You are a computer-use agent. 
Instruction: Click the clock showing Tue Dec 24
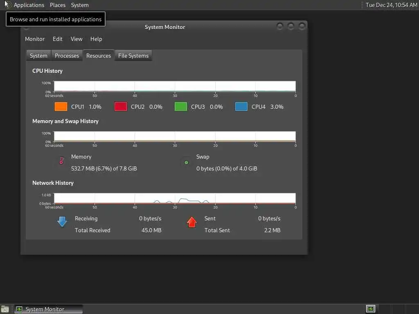tap(391, 5)
